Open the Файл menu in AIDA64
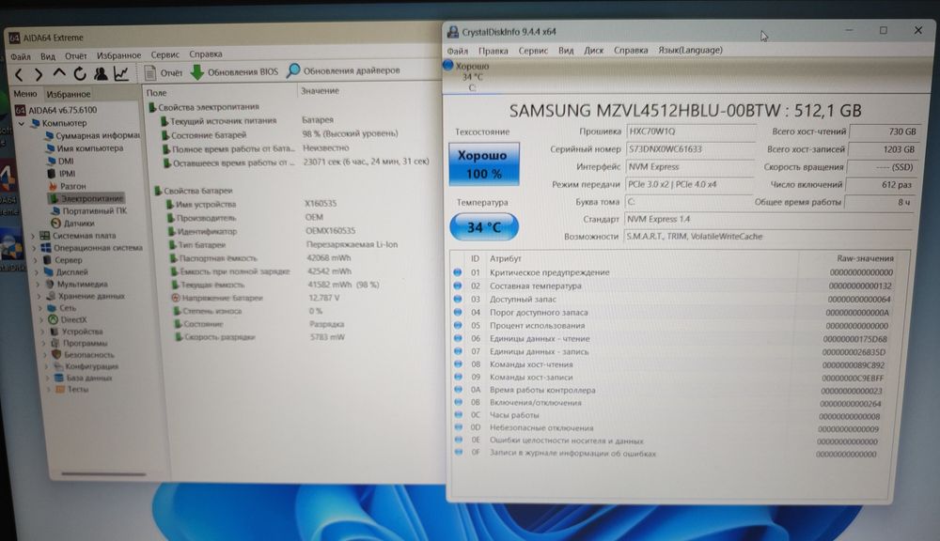The image size is (940, 541). coord(21,57)
